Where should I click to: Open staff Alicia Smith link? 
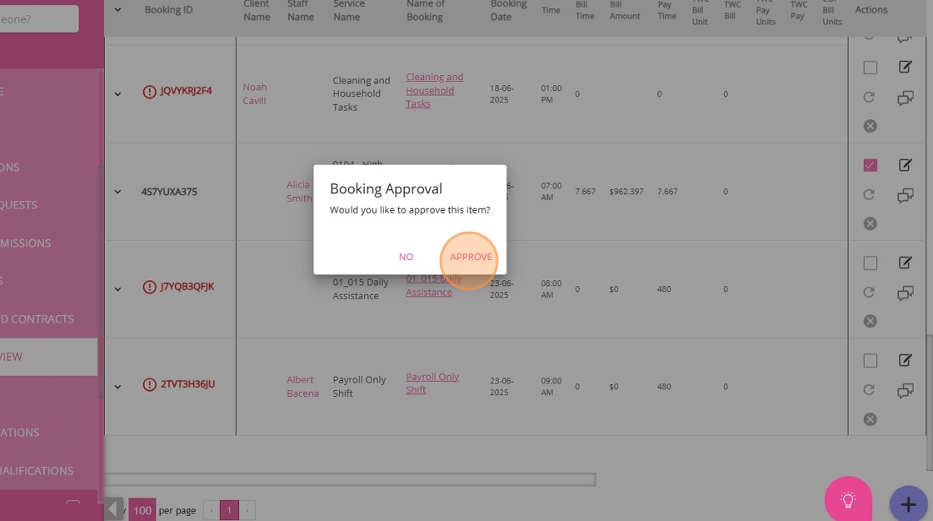299,191
